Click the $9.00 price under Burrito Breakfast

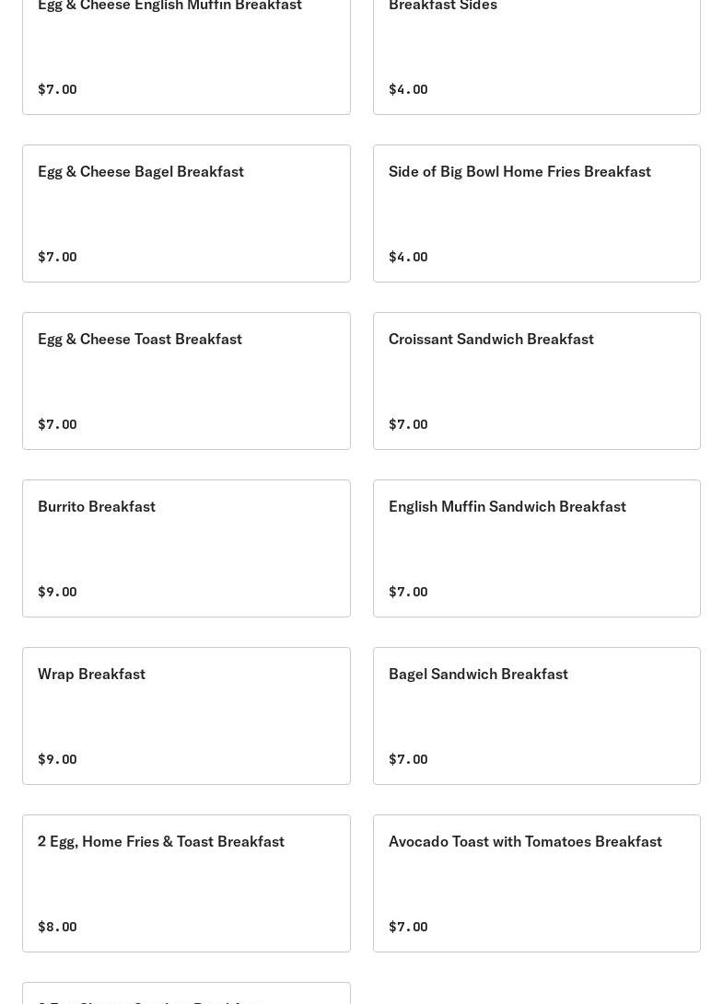click(x=57, y=592)
